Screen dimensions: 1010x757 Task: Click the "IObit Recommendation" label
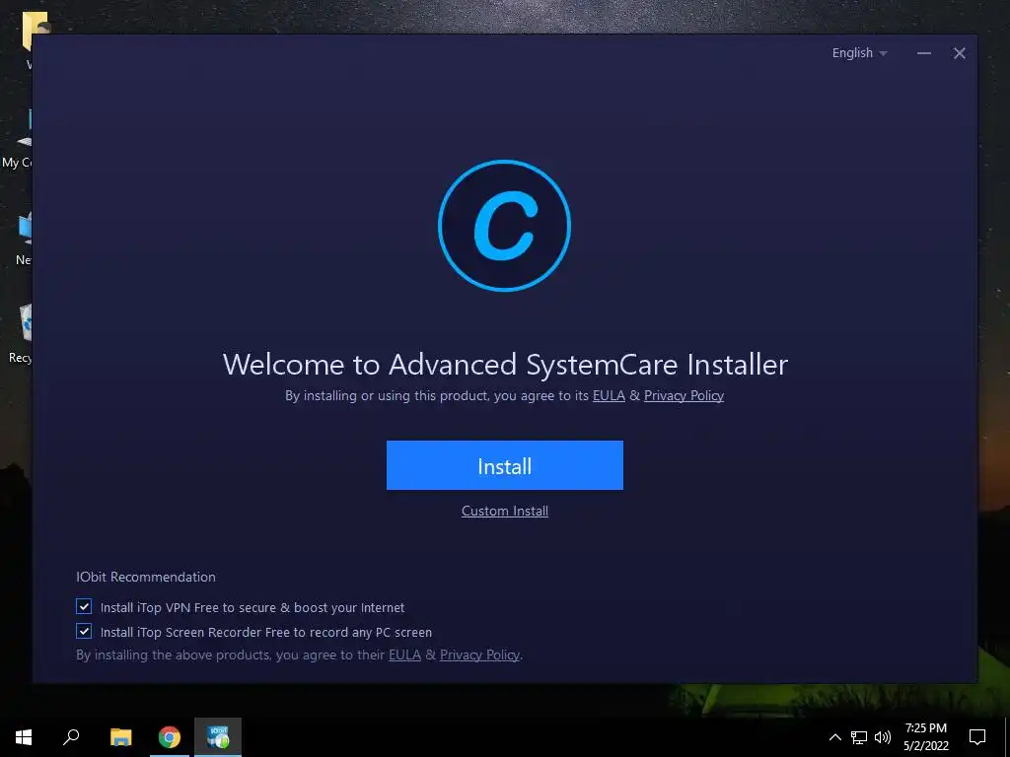(146, 577)
